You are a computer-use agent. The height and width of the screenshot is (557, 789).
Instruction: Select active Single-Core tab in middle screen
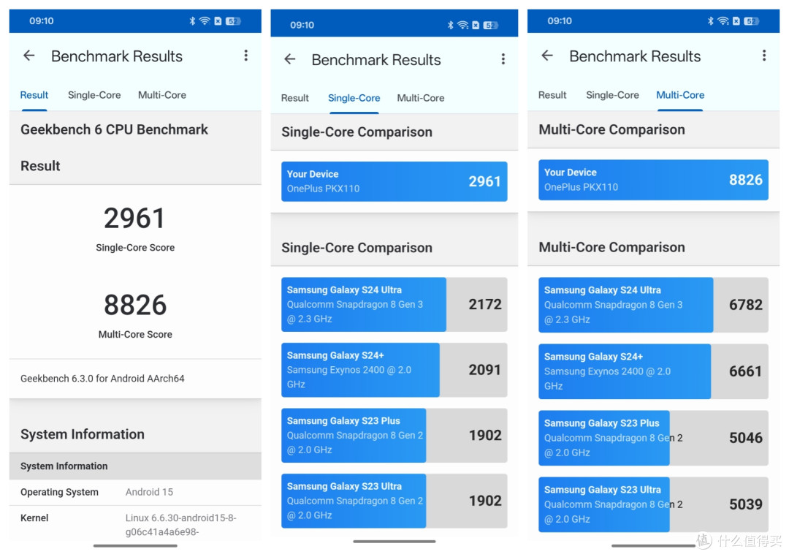point(354,98)
